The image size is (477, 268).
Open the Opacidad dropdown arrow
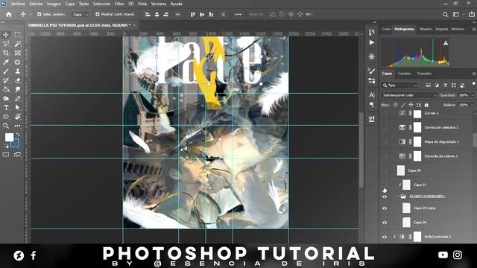473,95
